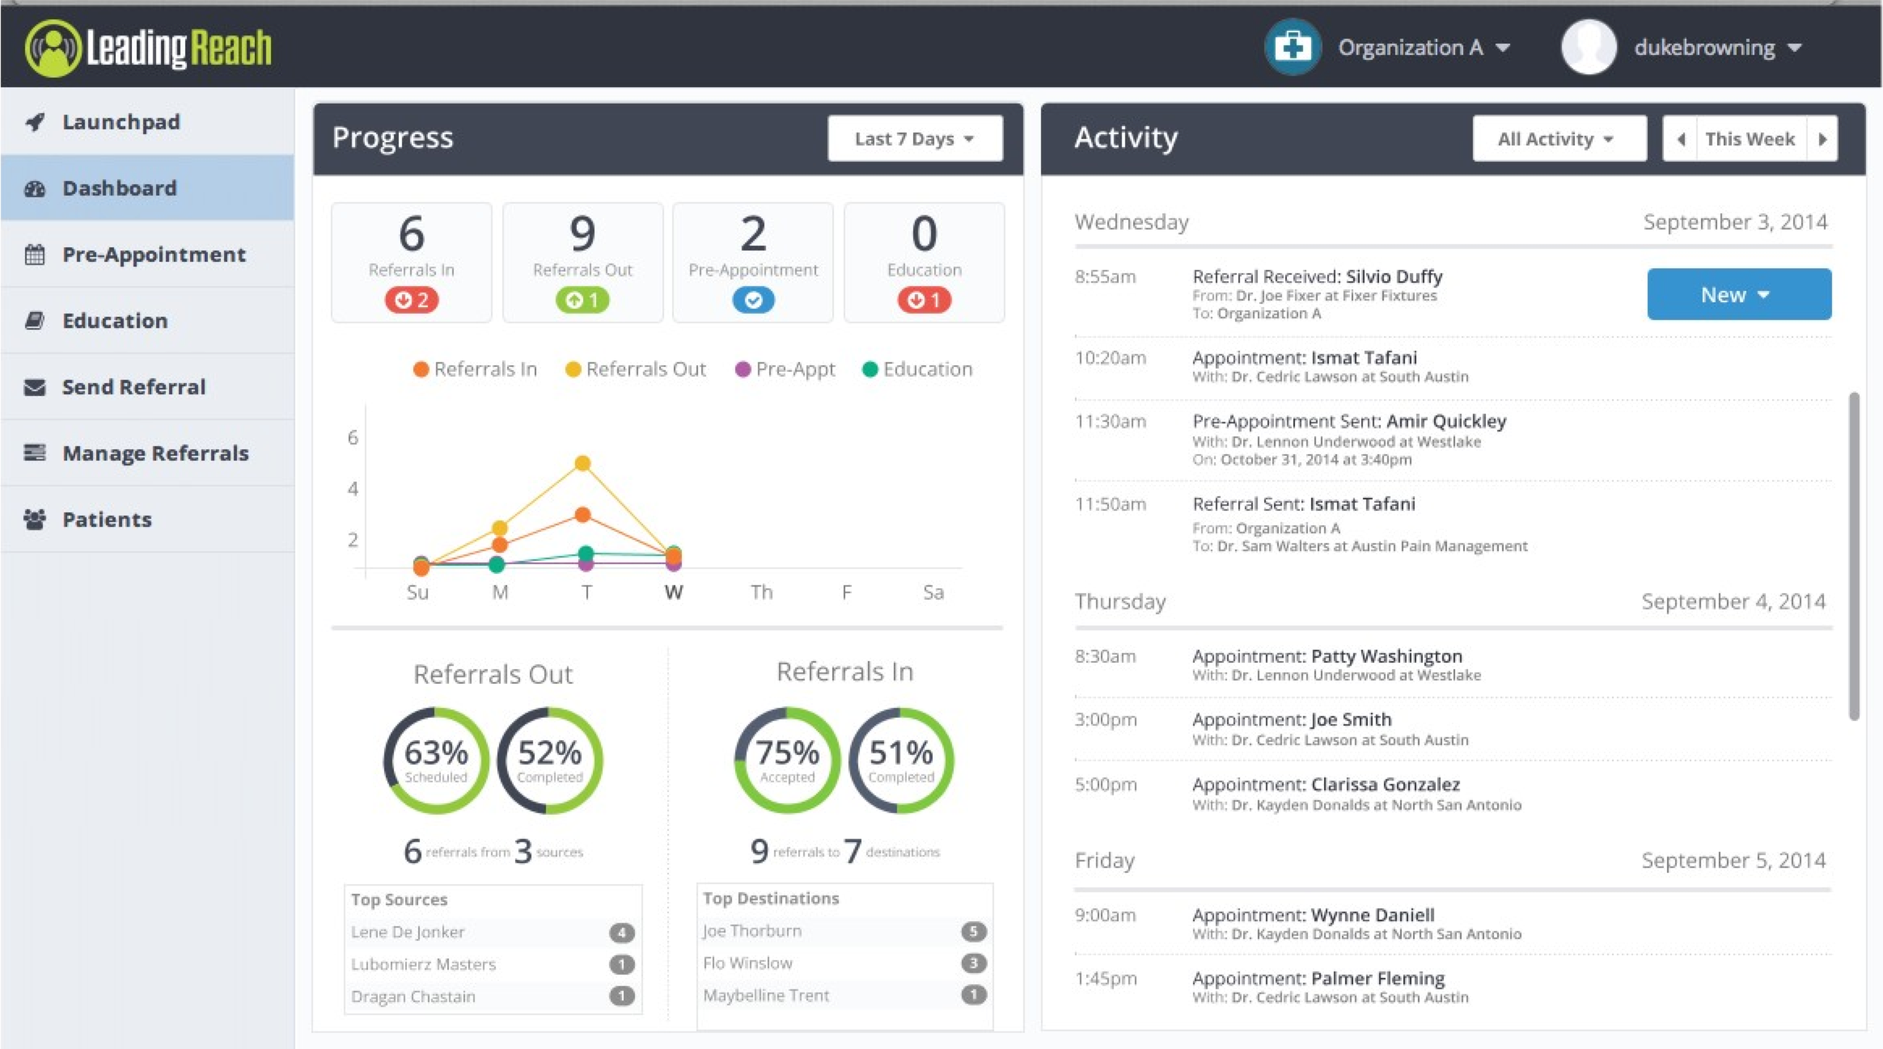Click the Education book icon in sidebar
The width and height of the screenshot is (1883, 1049).
(x=35, y=321)
